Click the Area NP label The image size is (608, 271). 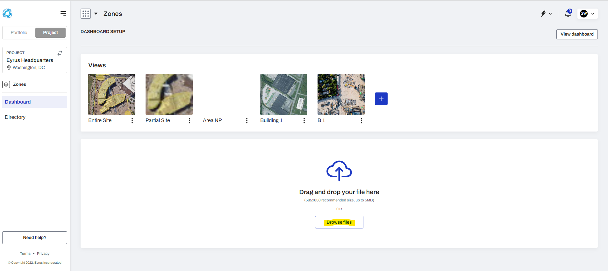pos(212,120)
